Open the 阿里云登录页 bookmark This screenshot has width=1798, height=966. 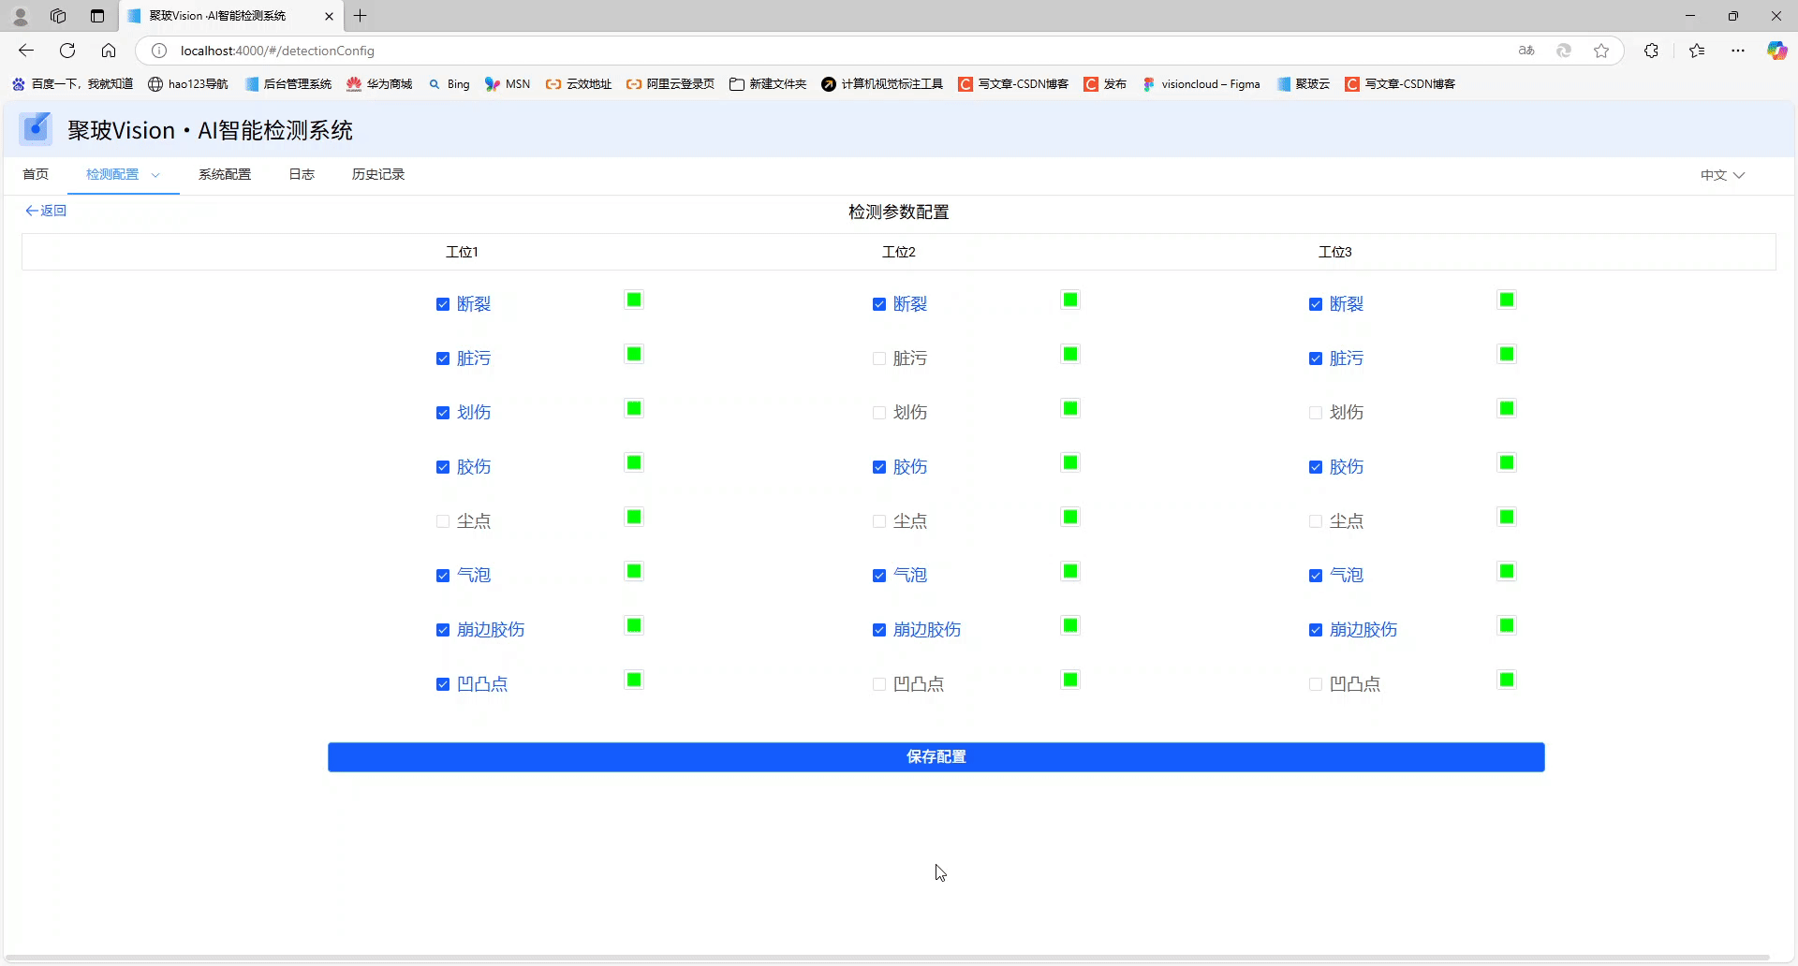coord(669,84)
